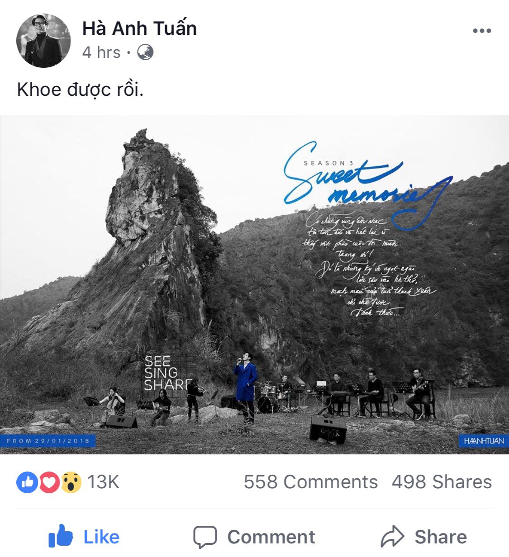The height and width of the screenshot is (557, 509).
Task: Open the Sweet Memories poster image
Action: tap(254, 285)
